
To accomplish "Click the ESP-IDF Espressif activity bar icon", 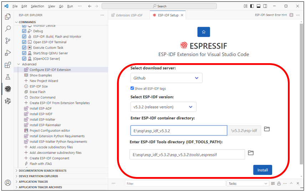I will click(x=8, y=89).
